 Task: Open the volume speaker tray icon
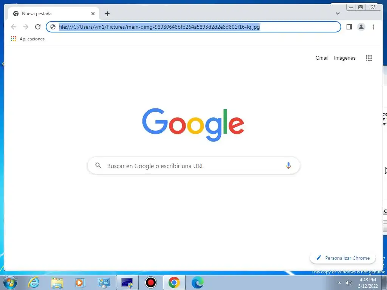348,283
